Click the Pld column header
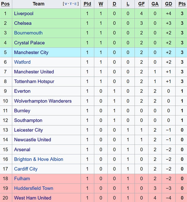The width and height of the screenshot is (187, 202). (x=87, y=4)
